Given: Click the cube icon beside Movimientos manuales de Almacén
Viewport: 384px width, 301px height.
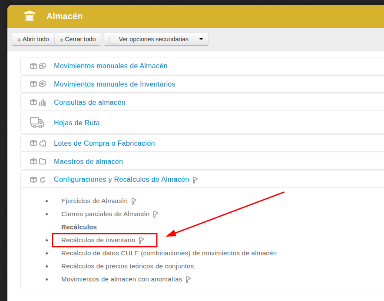Looking at the screenshot, I should click(x=33, y=66).
